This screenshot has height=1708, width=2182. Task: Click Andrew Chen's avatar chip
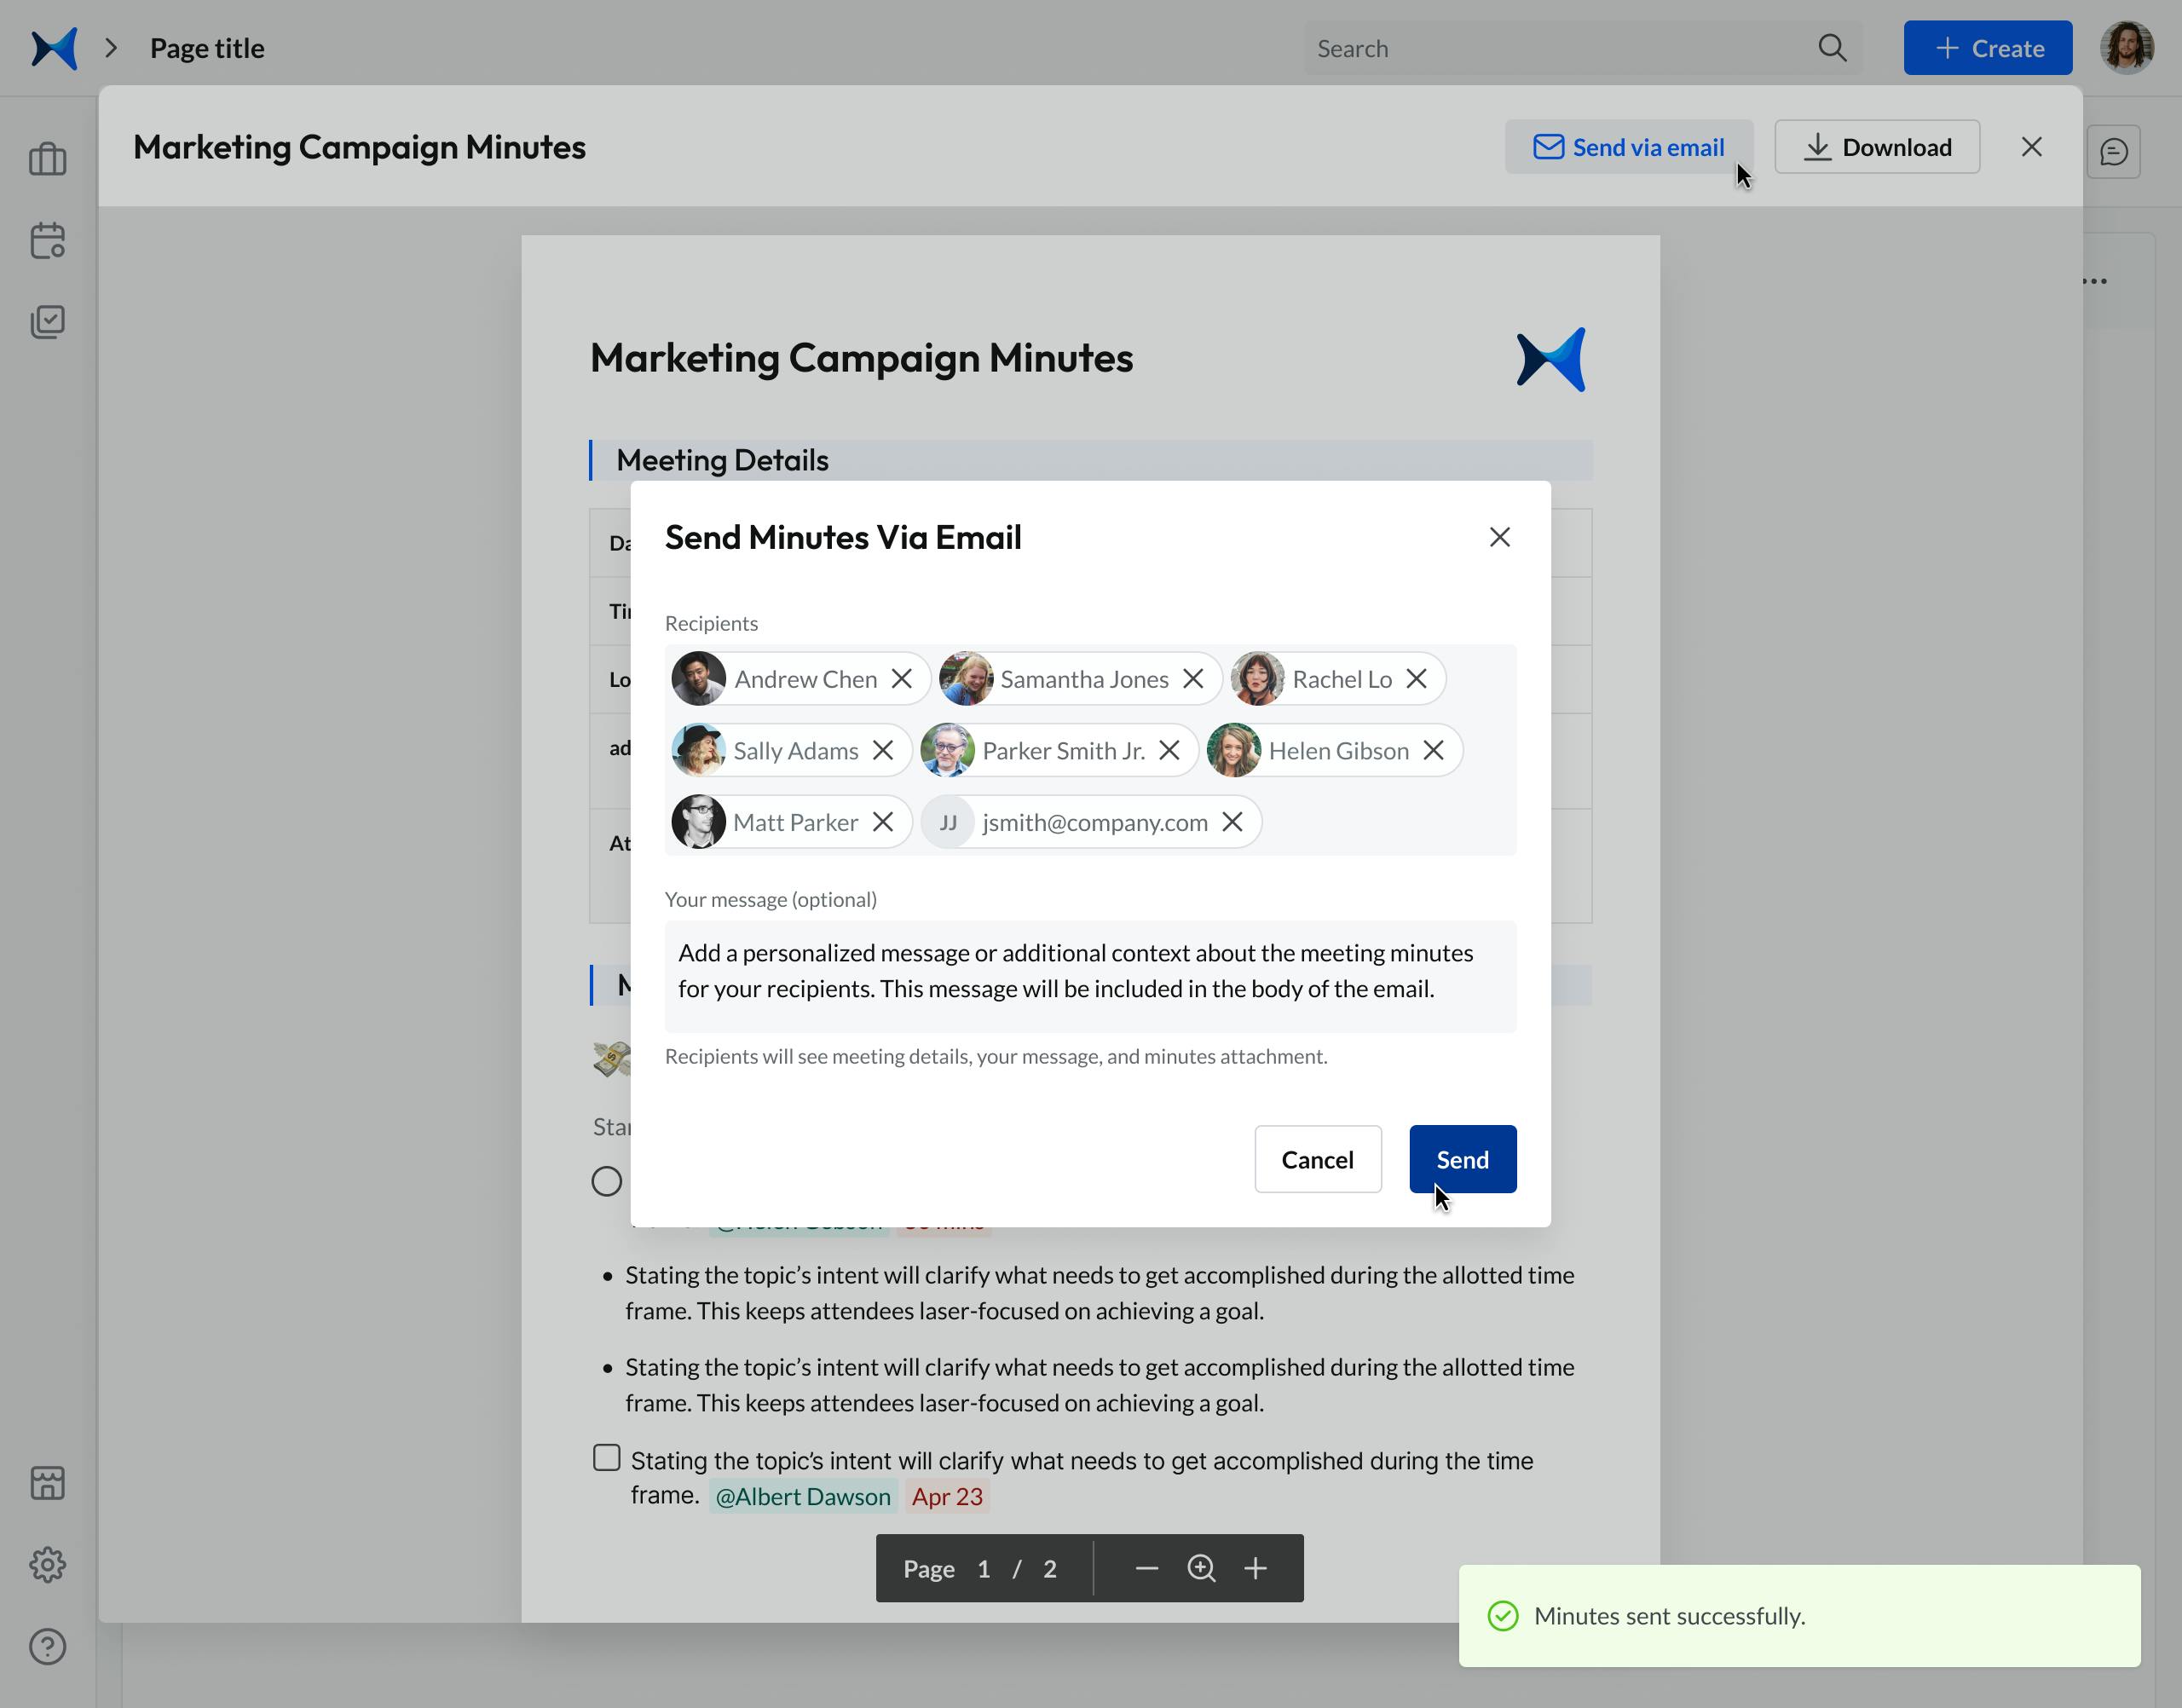pyautogui.click(x=698, y=679)
